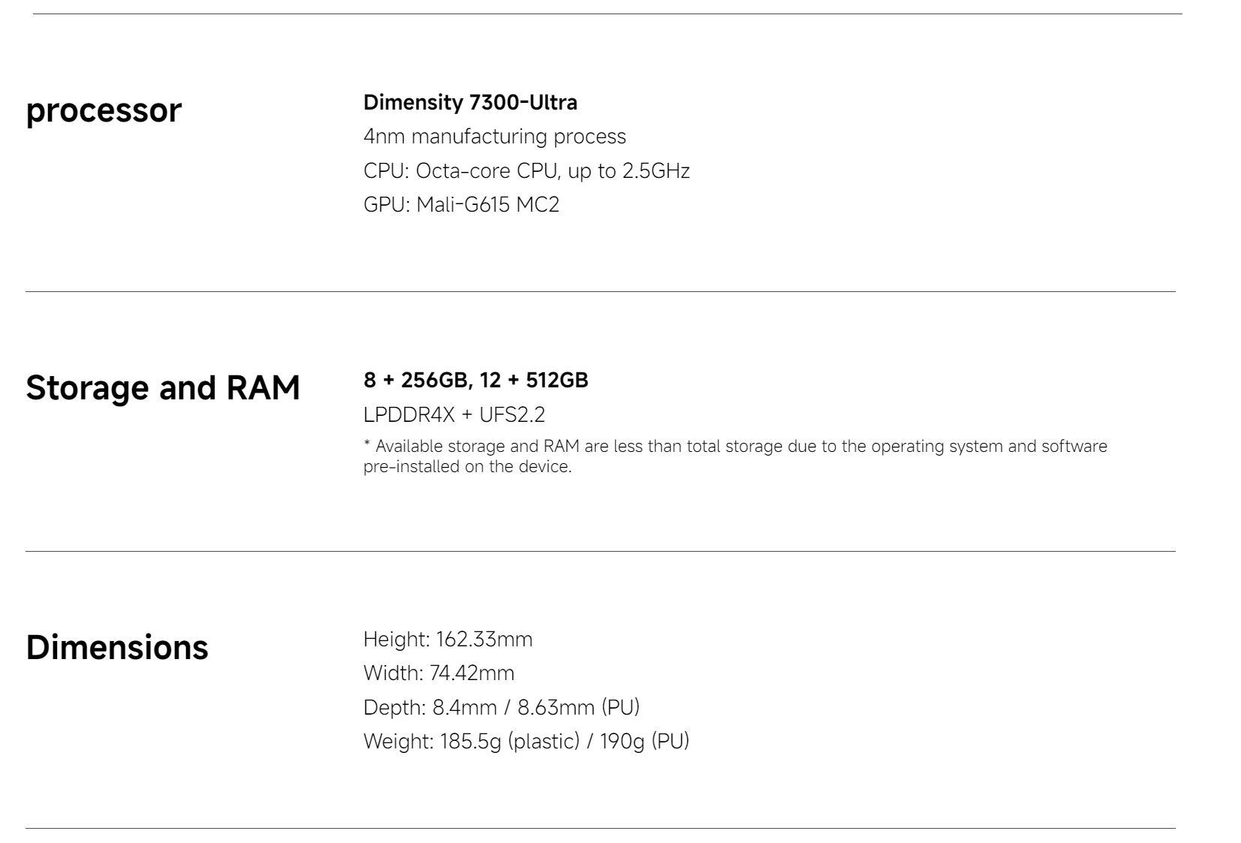Click the processor section heading
1241x843 pixels.
pos(104,110)
